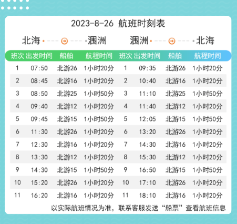Click the ship 北游15 in the 09:45 row
237x224 pixels.
(67, 119)
